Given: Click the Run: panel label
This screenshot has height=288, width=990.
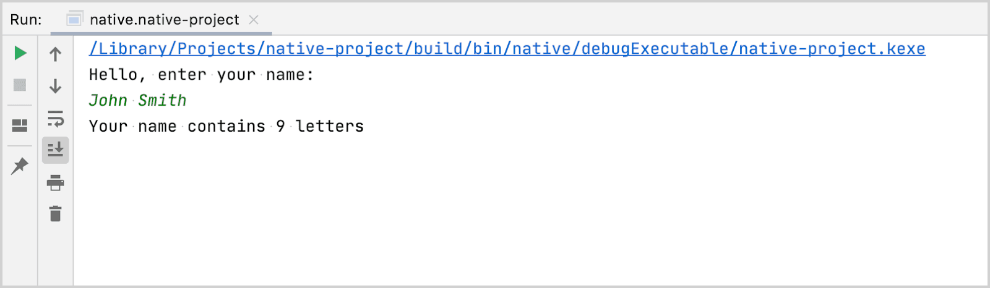Looking at the screenshot, I should click(x=26, y=20).
